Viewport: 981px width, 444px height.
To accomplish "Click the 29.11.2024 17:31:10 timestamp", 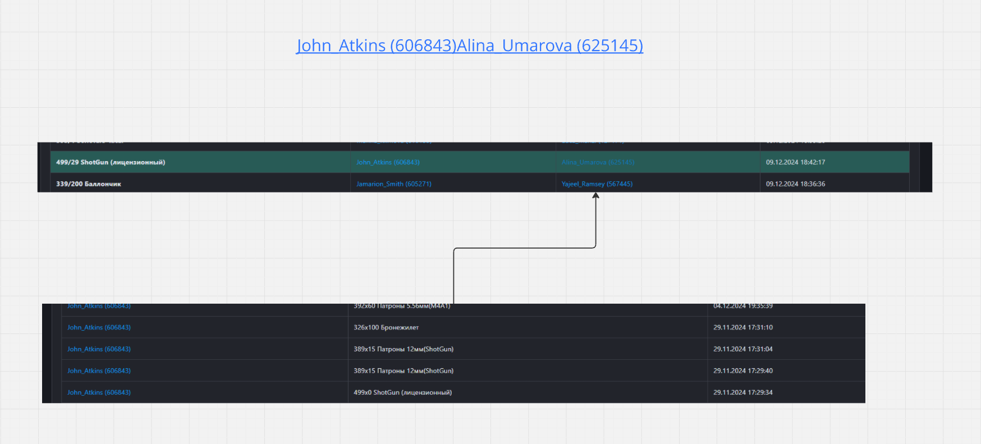I will (742, 327).
